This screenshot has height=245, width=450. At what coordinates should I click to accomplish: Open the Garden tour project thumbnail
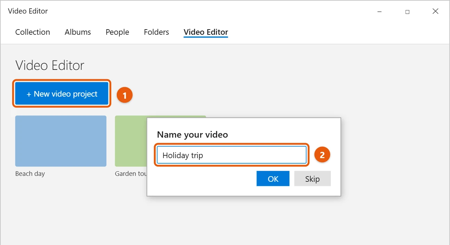pos(131,141)
